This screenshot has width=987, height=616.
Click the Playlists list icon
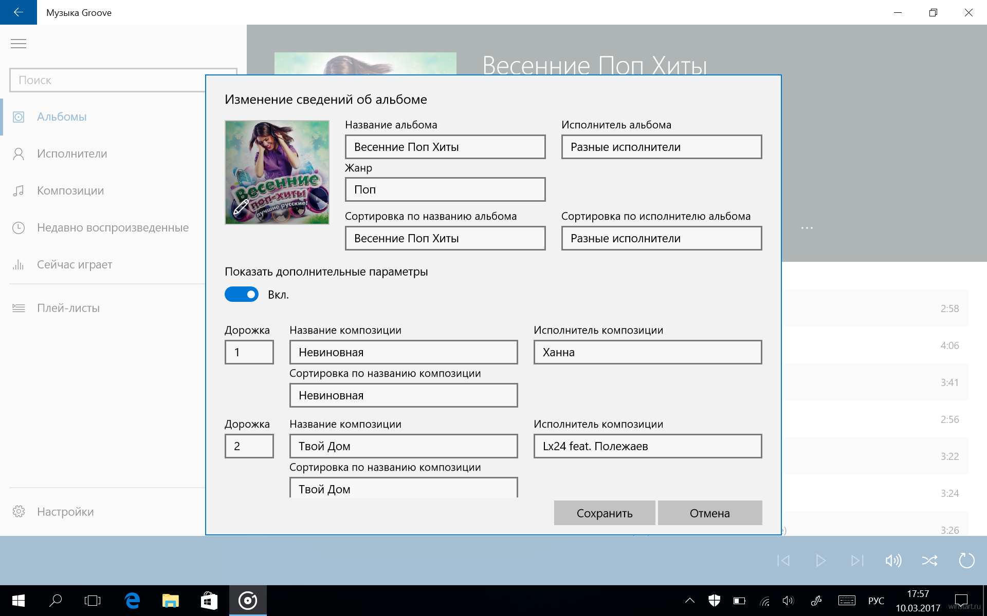coord(19,308)
